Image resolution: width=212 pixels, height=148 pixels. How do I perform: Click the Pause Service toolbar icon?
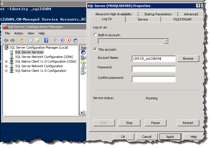(x=62, y=40)
